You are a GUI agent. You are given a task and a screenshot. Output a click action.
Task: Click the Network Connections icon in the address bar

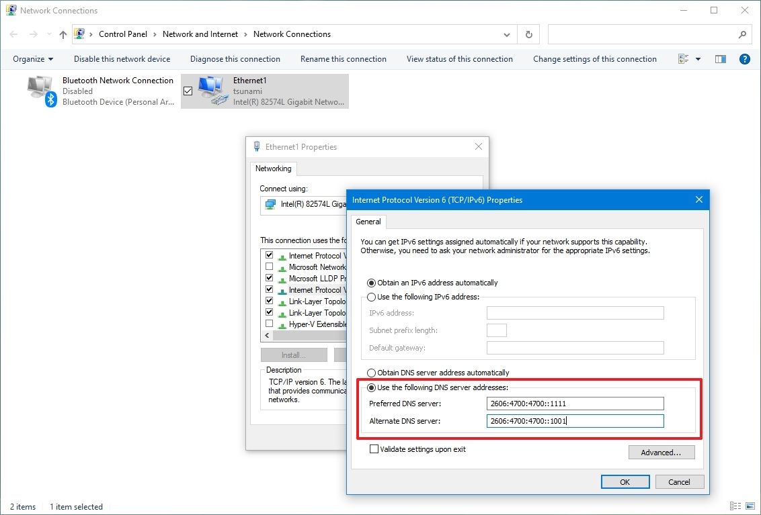point(80,34)
